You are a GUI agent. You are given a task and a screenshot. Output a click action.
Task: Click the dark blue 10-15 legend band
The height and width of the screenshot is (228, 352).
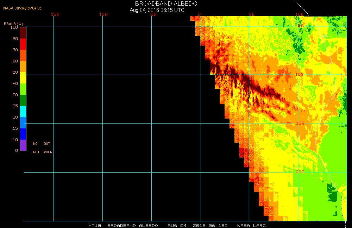coord(23,134)
